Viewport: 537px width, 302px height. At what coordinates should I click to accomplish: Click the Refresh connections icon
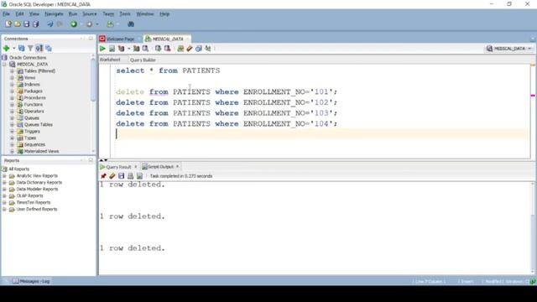pos(22,49)
